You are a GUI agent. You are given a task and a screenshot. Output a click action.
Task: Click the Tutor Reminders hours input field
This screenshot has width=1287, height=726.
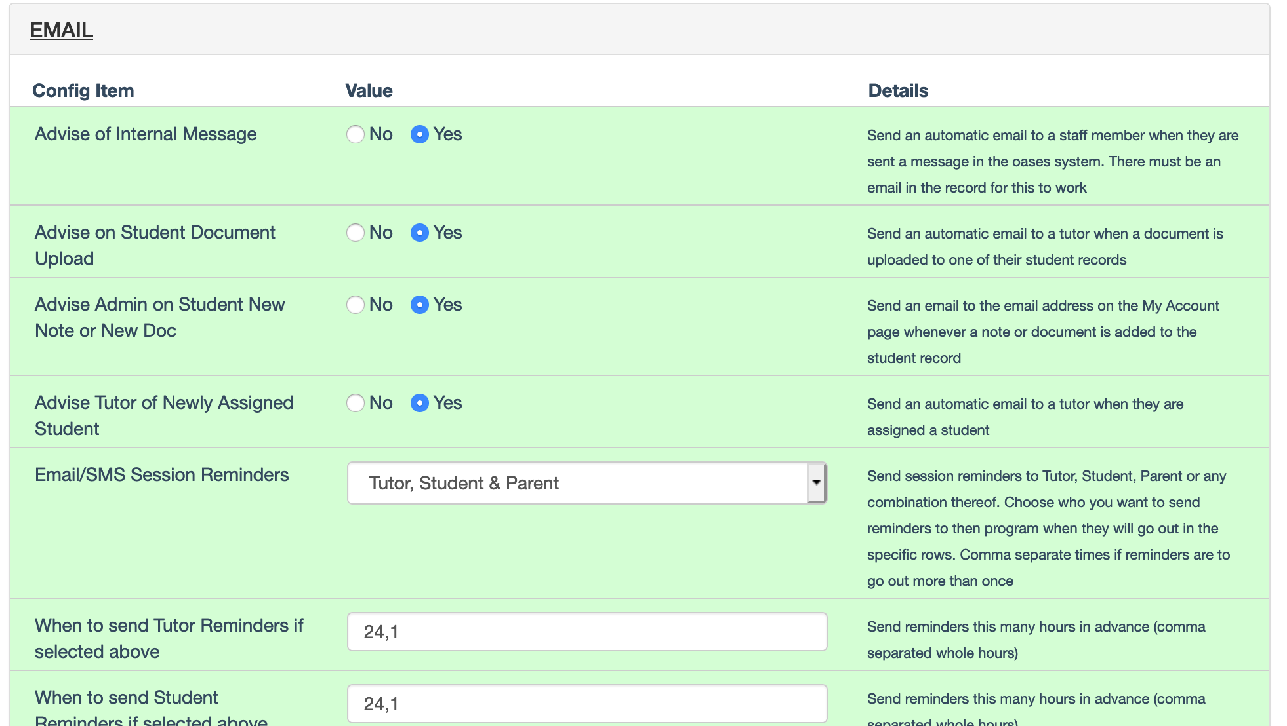pos(586,632)
